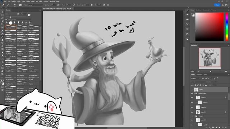Open the brush preset picker arrow
Image resolution: width=230 pixels, height=129 pixels.
tap(17, 5)
